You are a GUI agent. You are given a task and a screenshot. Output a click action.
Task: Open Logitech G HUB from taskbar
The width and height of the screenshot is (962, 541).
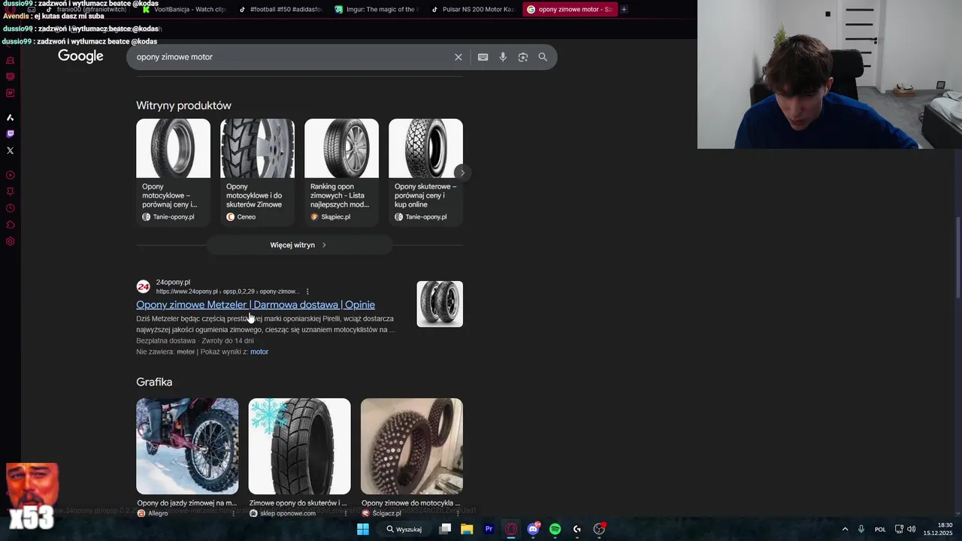[x=577, y=529]
